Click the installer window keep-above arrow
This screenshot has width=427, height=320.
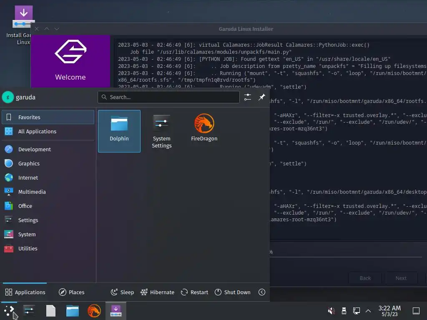click(47, 29)
